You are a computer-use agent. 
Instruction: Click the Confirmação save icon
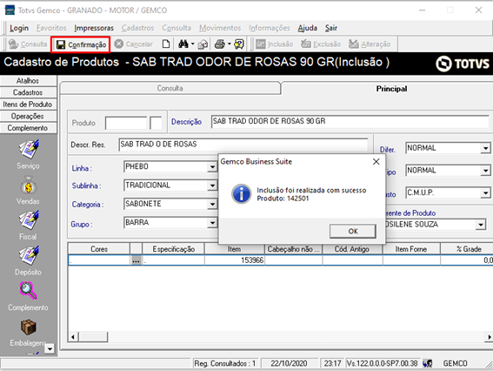point(61,44)
